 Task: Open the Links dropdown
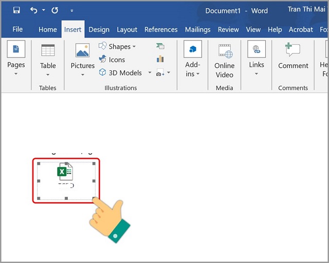[257, 73]
